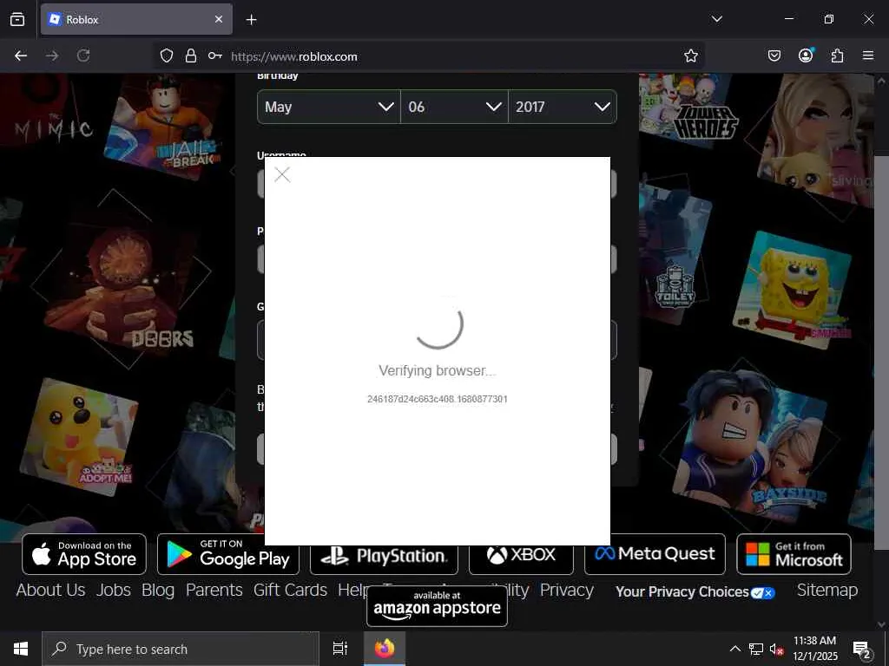Close the Verifying browser dialog
The height and width of the screenshot is (666, 889).
click(282, 174)
